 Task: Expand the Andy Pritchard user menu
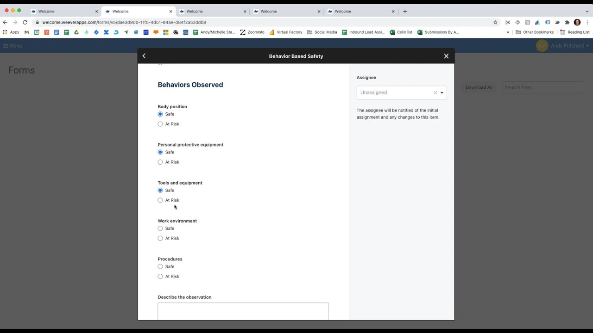(x=569, y=46)
